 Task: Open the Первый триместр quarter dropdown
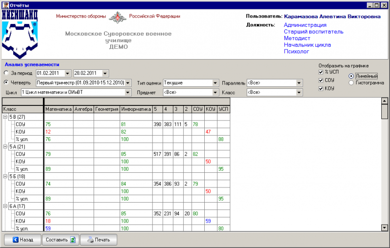click(128, 83)
